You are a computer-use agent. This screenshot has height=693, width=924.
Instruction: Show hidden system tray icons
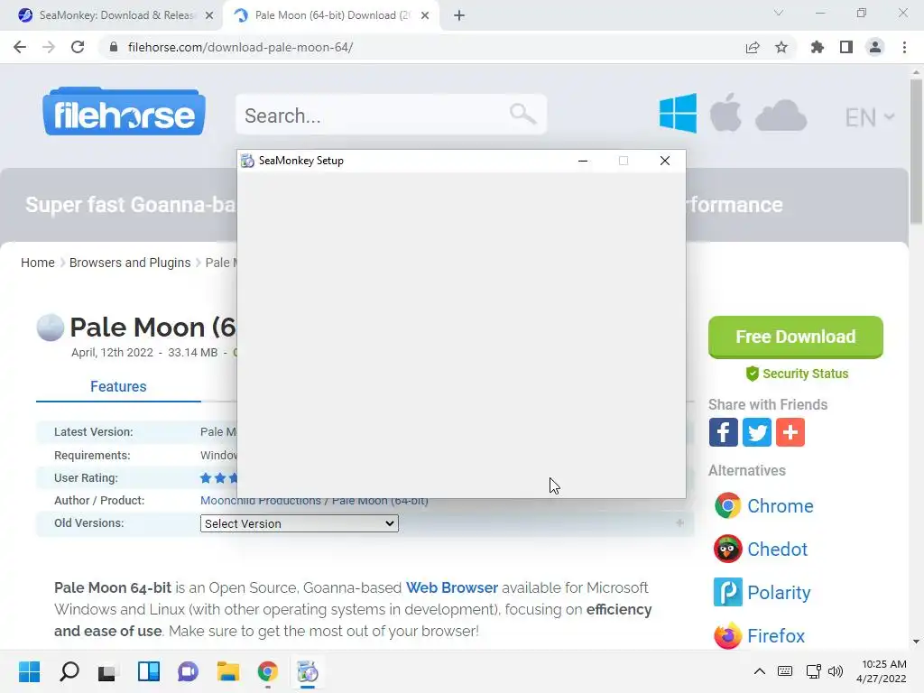click(760, 671)
